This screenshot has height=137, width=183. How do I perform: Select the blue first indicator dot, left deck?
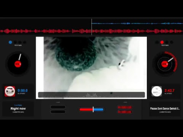coord(10,42)
